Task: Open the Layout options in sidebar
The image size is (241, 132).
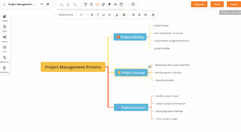Action: (x=5, y=38)
